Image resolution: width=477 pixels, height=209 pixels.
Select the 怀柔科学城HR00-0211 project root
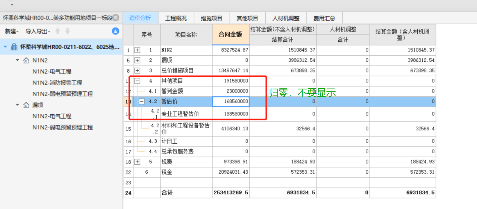click(70, 47)
